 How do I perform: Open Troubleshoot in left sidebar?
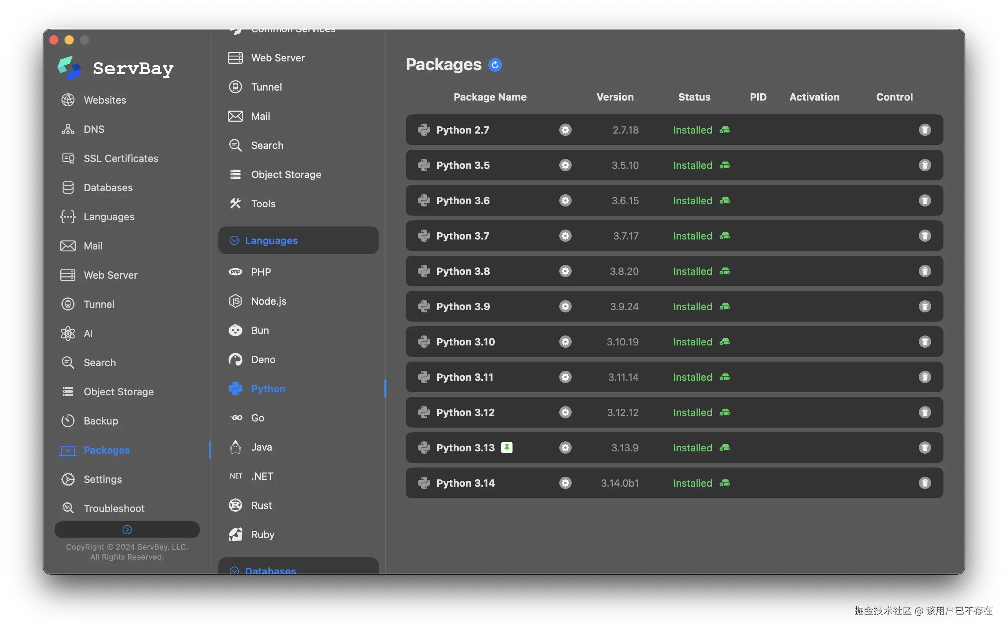pos(114,508)
